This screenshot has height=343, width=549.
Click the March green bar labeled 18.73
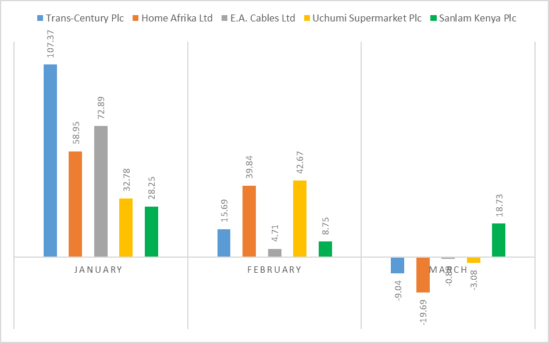tap(498, 240)
